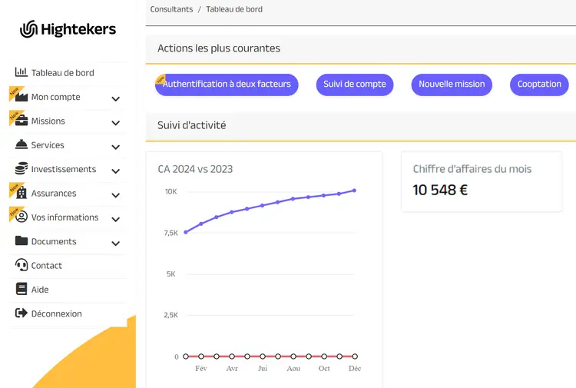This screenshot has height=388, width=576.
Task: Expand the Missions submenu chevron
Action: tap(115, 122)
